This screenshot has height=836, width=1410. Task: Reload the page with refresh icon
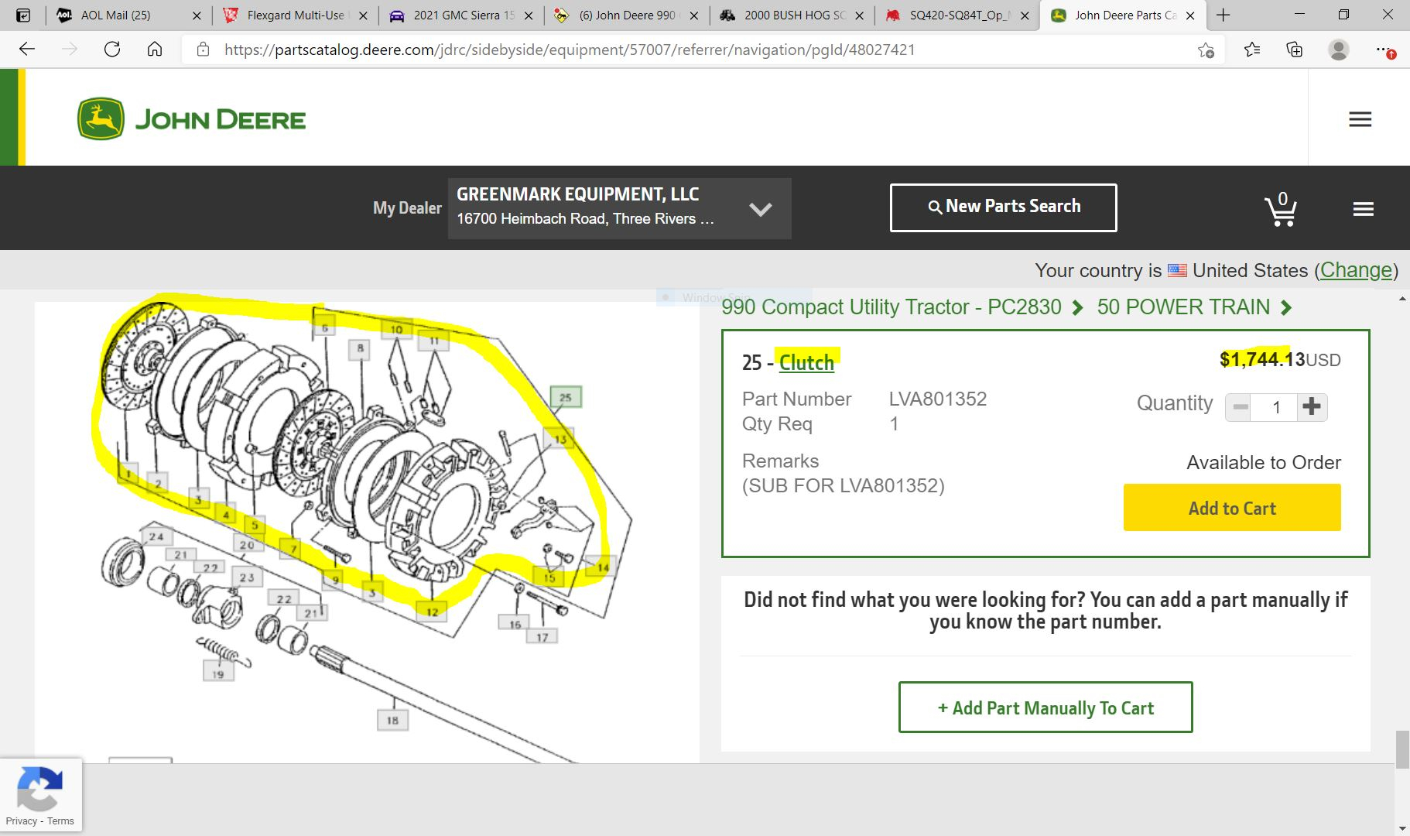coord(112,50)
